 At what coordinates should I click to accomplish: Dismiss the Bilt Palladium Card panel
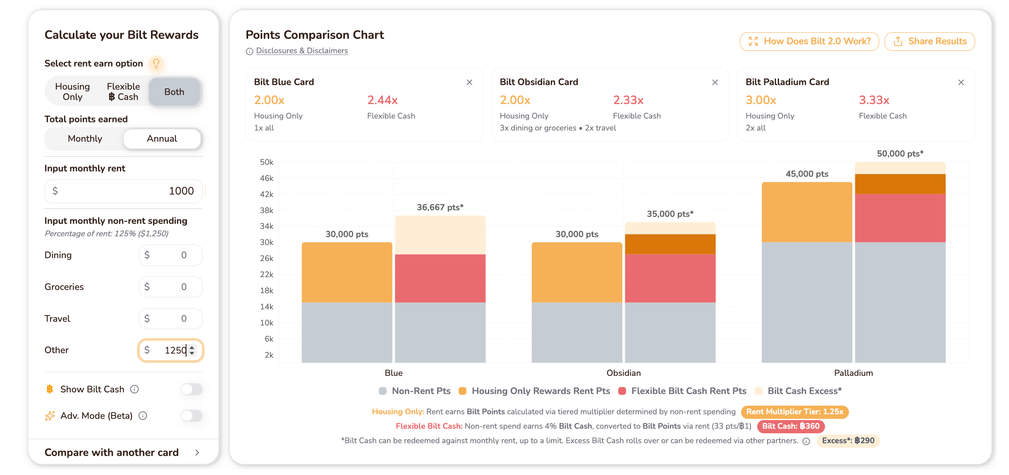tap(961, 82)
